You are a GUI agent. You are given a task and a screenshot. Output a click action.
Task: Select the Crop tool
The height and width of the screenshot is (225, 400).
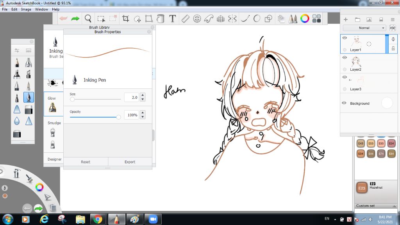point(125,18)
